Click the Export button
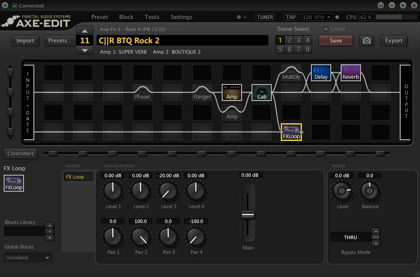Image resolution: width=420 pixels, height=277 pixels. pos(394,41)
